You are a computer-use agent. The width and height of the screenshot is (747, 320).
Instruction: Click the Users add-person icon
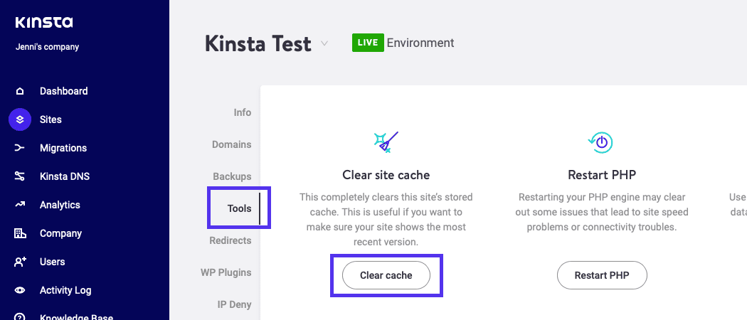pos(20,262)
